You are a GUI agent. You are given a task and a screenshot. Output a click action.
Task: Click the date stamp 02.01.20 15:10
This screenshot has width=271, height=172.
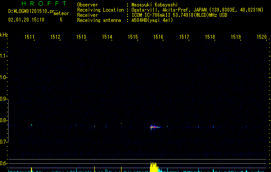pyautogui.click(x=26, y=20)
